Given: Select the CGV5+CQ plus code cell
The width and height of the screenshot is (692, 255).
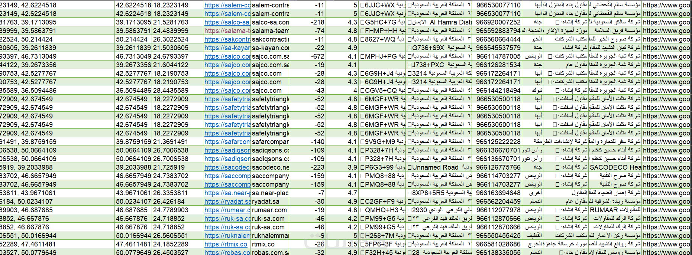Looking at the screenshot, I should click(x=382, y=91).
